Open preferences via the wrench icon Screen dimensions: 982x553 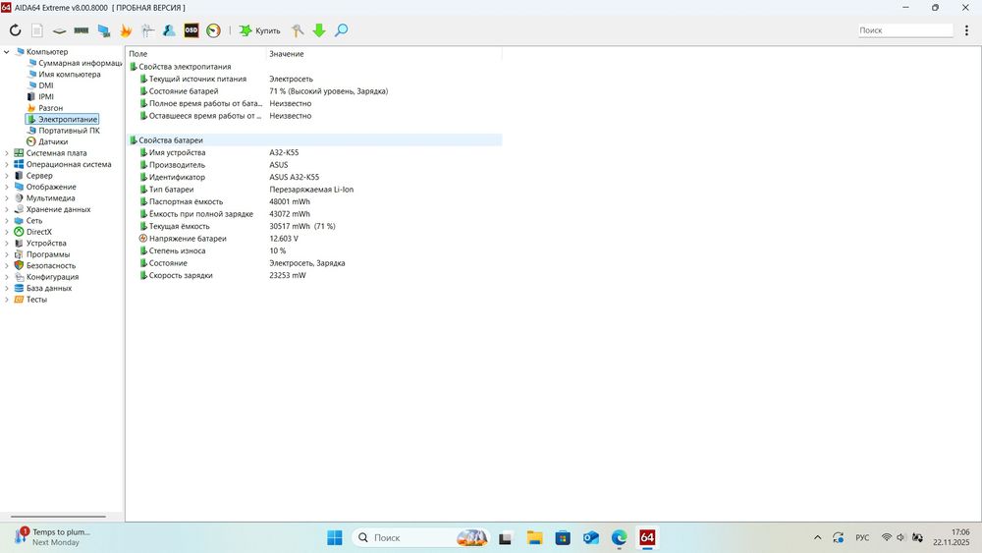(298, 30)
